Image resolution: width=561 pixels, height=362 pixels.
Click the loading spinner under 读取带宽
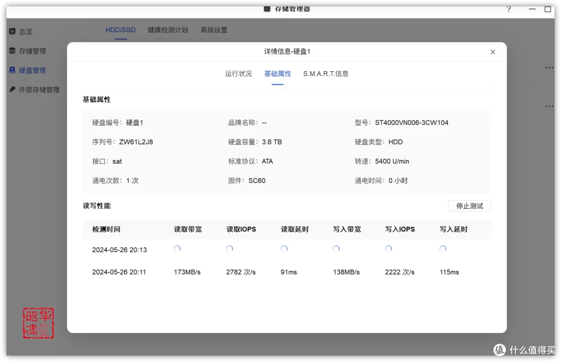tap(177, 249)
